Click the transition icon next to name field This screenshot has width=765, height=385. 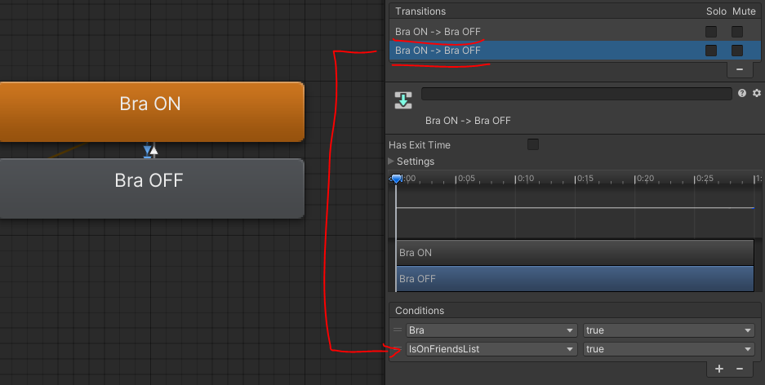pyautogui.click(x=403, y=100)
